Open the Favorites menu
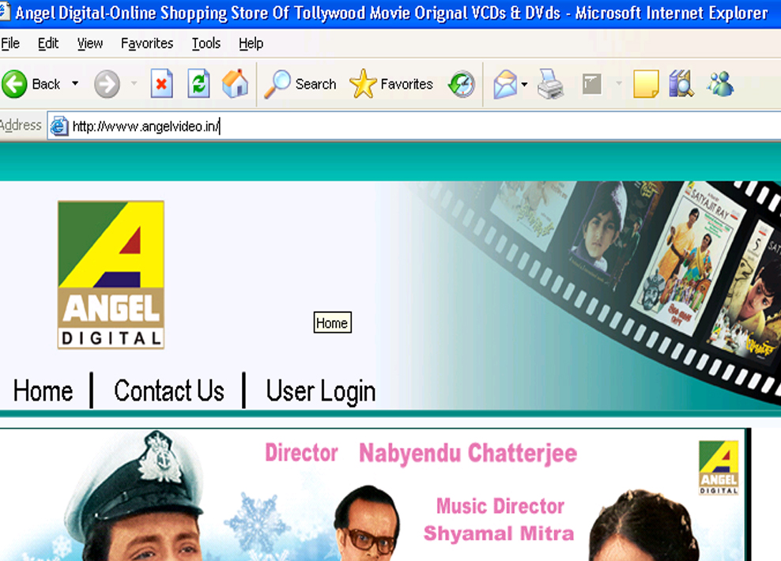781x561 pixels. [x=147, y=43]
